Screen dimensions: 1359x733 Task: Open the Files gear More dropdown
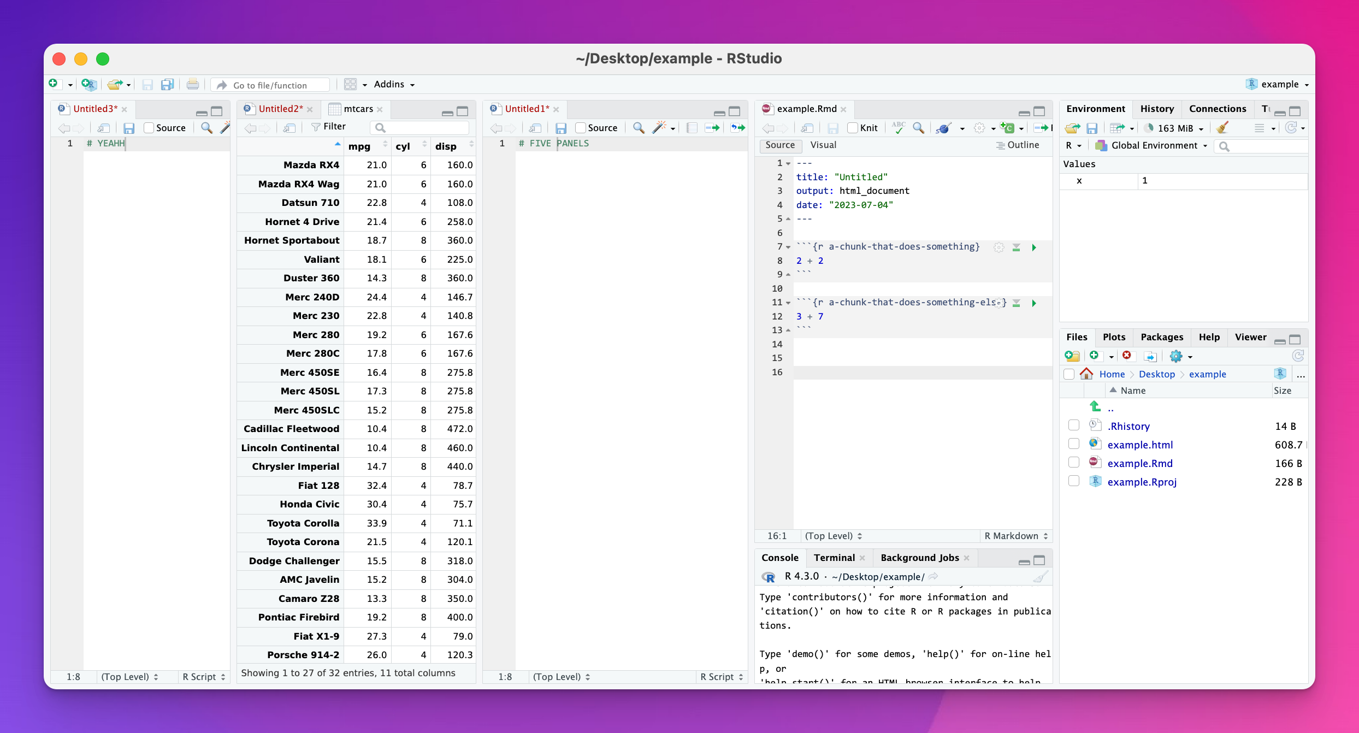tap(1180, 357)
